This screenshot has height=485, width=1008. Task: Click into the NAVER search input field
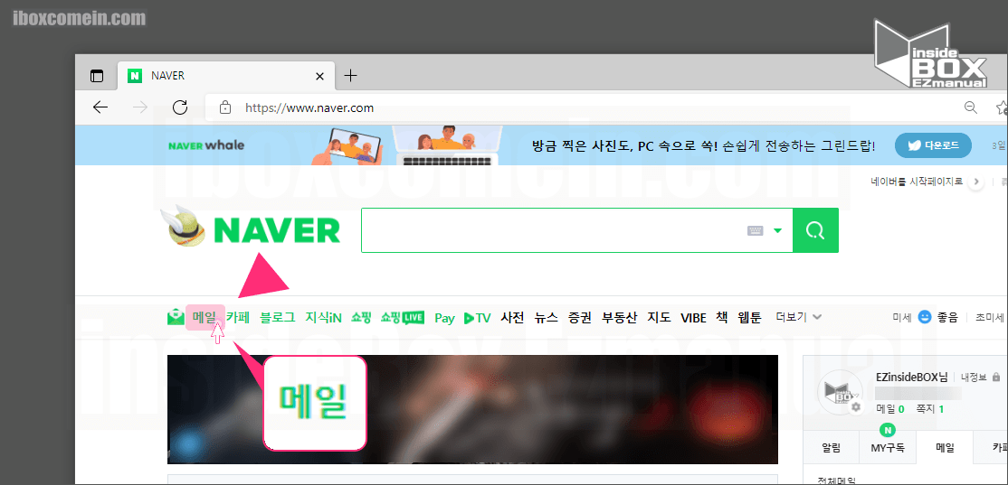pos(552,231)
